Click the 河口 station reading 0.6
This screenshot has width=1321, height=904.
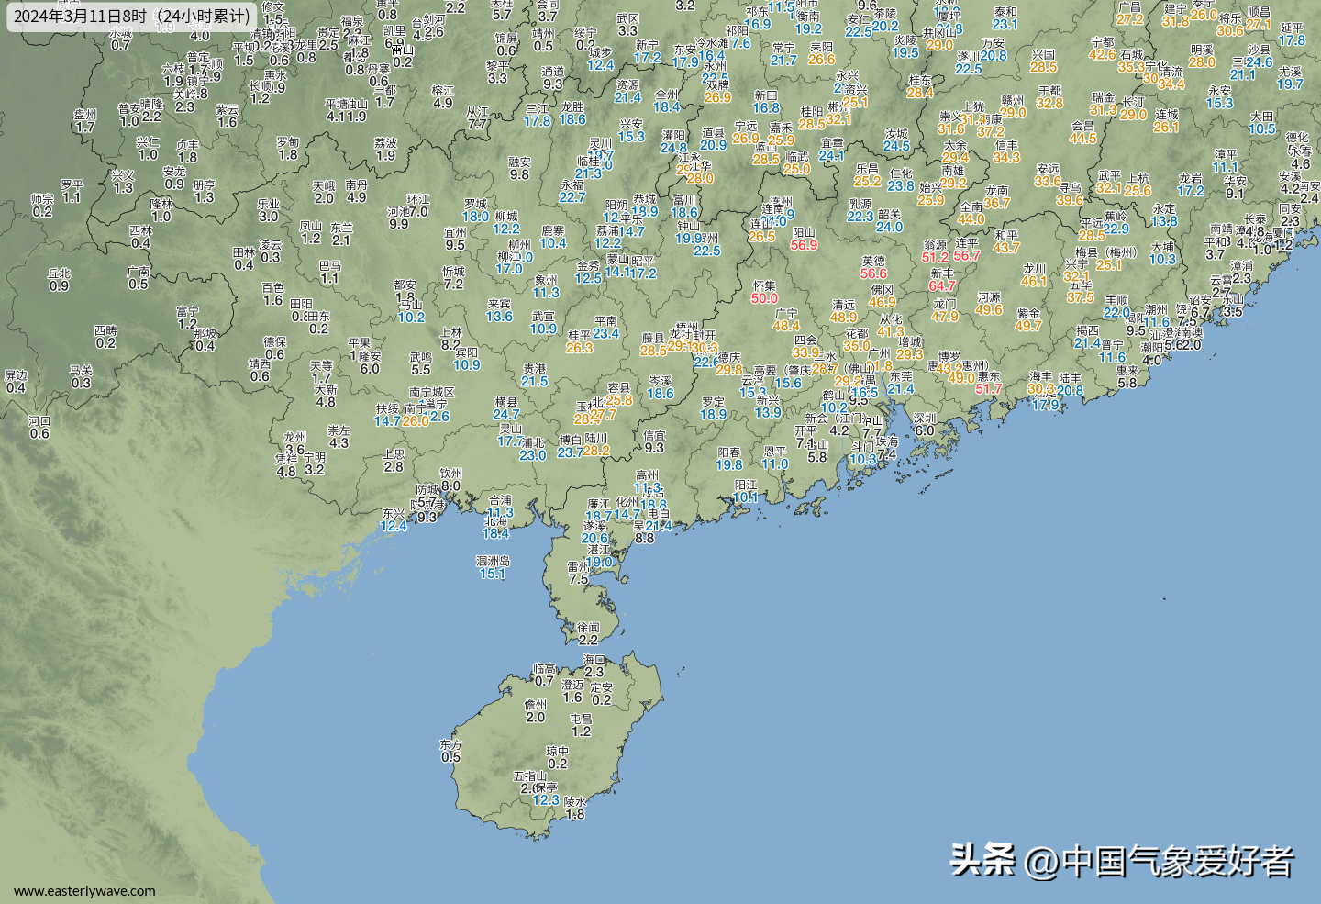39,433
